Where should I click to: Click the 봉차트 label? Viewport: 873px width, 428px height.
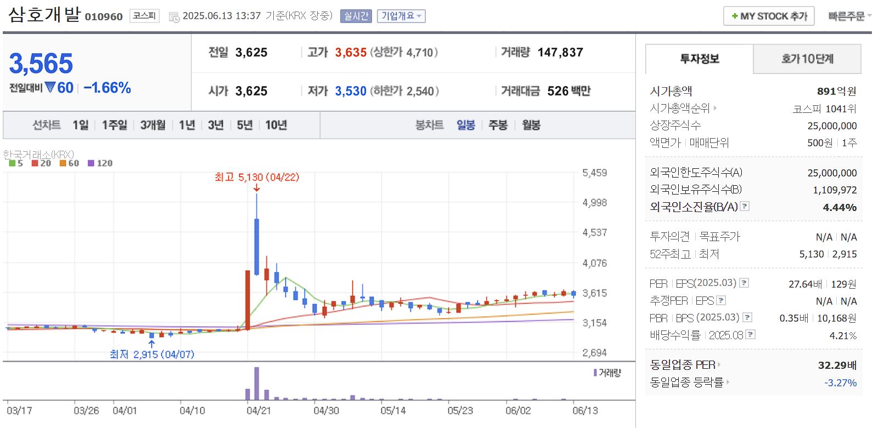tap(430, 125)
